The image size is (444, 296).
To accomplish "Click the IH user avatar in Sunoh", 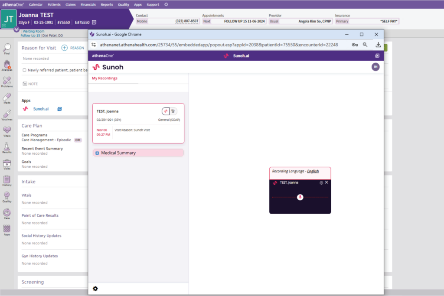I will coord(375,67).
